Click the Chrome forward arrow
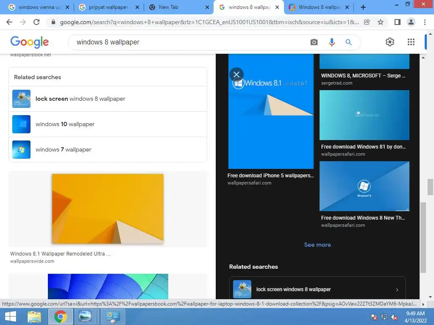Screen dimensions: 434x325 pos(23,22)
